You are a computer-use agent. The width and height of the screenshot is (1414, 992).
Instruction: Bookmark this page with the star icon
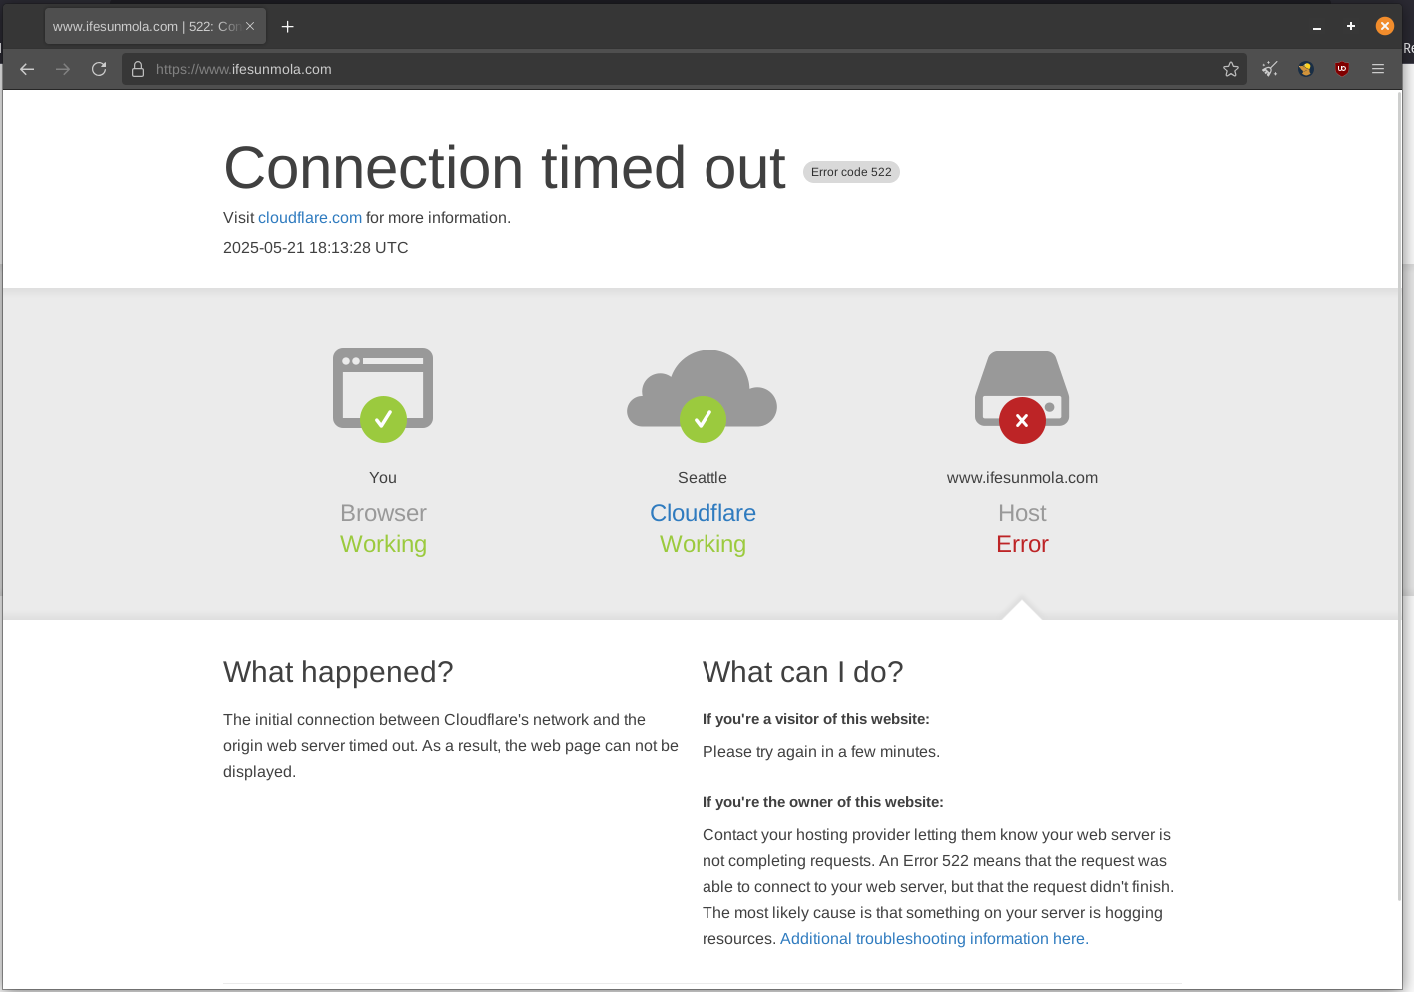coord(1231,69)
